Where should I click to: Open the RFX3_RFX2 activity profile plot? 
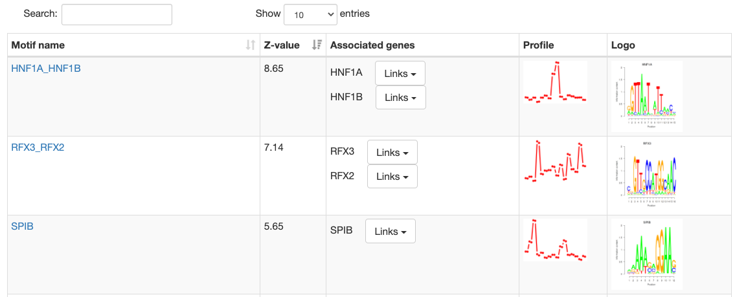click(x=555, y=161)
